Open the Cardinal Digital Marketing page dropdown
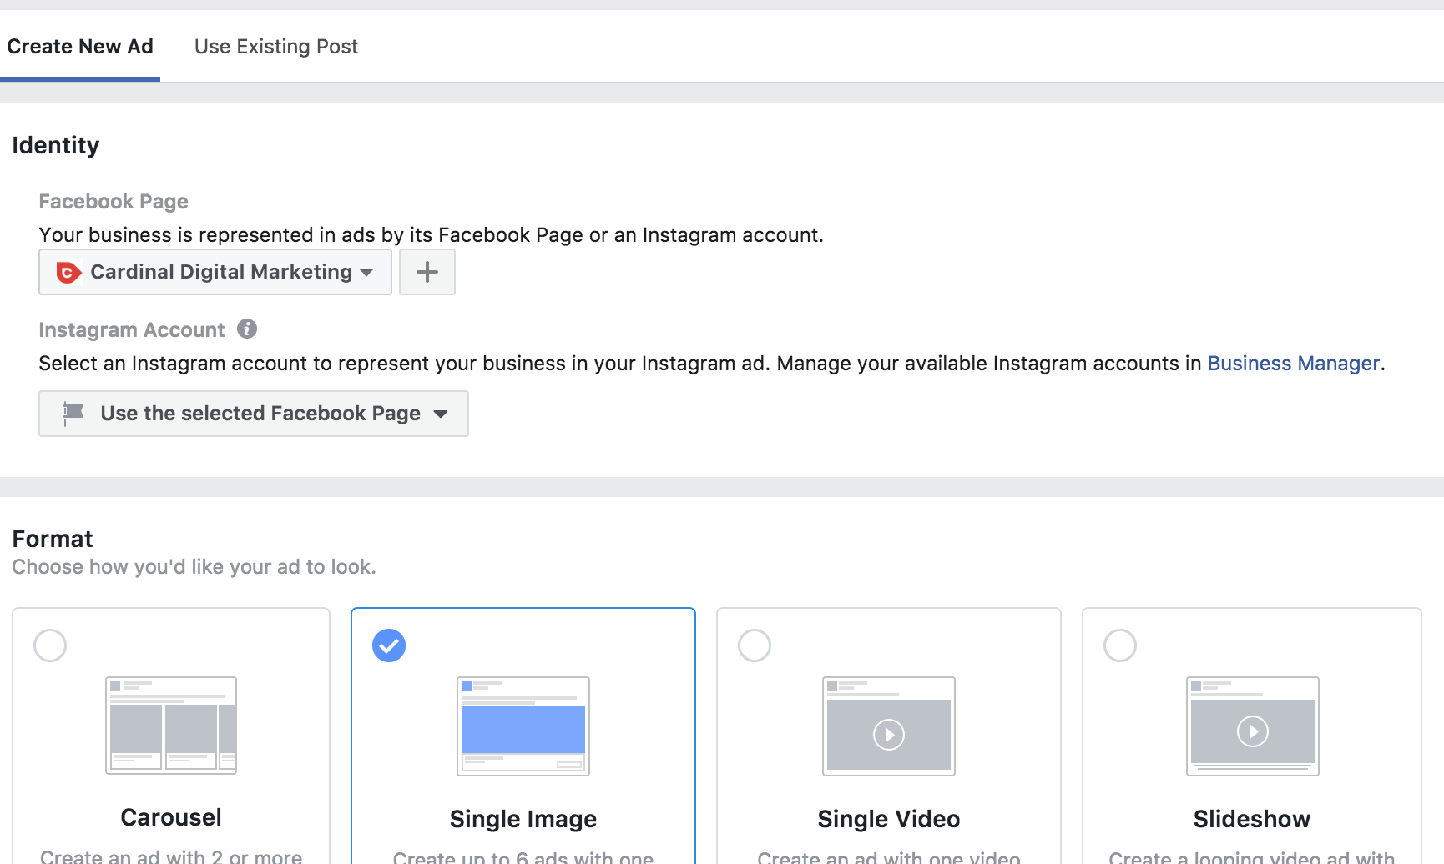Screen dimensions: 1444x864 215,272
